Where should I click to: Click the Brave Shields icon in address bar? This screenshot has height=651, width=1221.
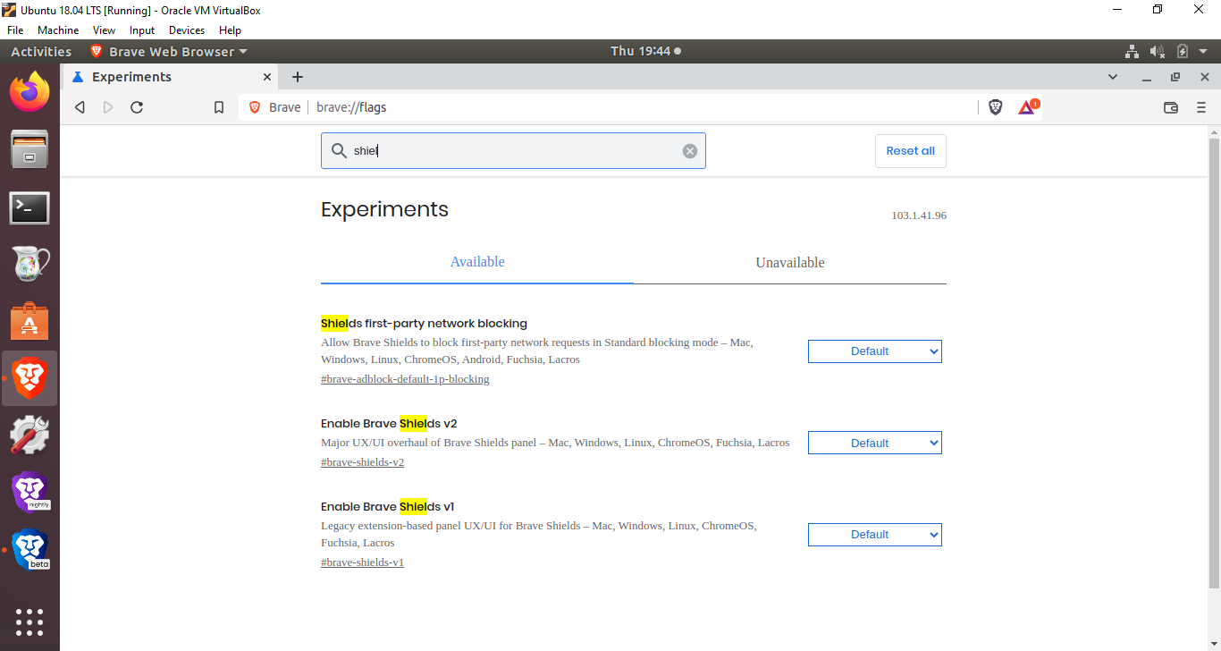pyautogui.click(x=995, y=106)
